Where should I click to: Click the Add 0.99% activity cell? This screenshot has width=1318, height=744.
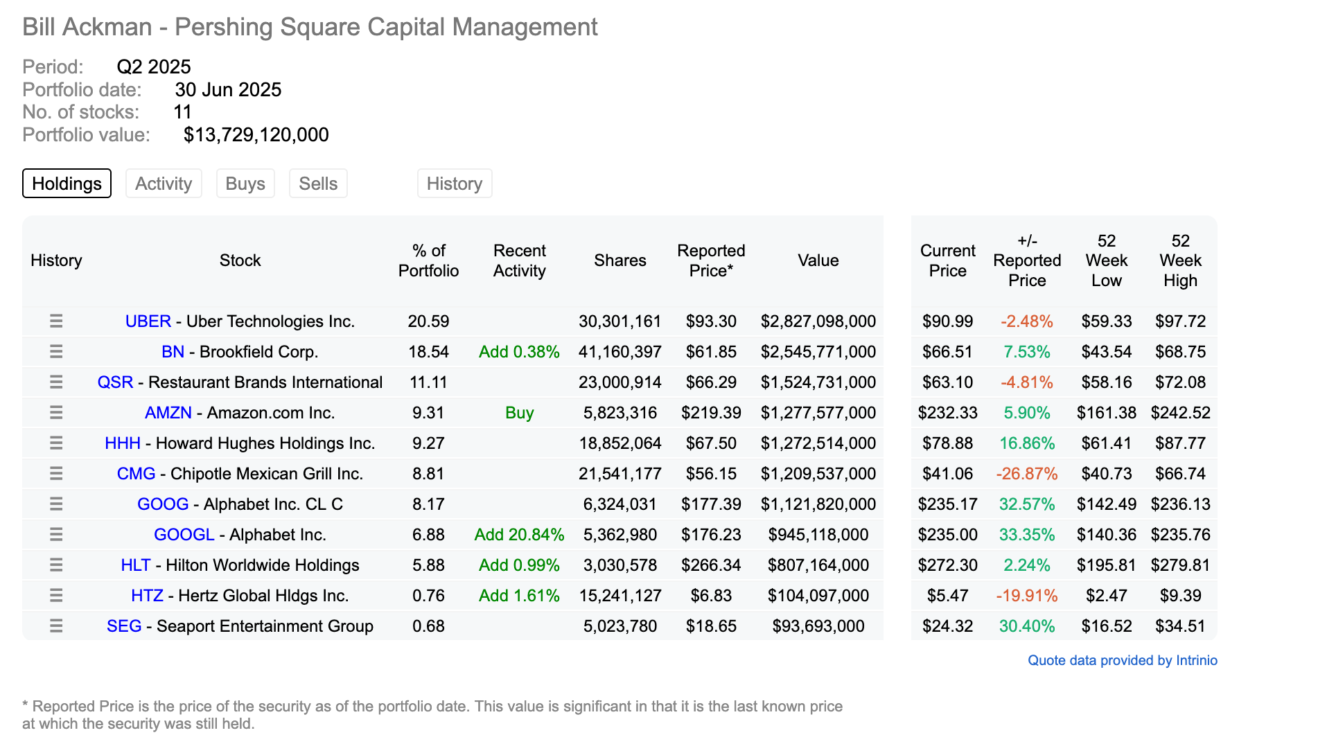[x=520, y=565]
